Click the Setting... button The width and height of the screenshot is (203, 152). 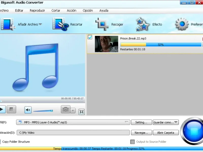click(x=141, y=122)
